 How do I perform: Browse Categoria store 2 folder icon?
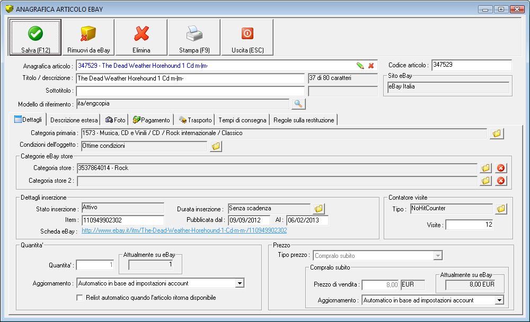(485, 181)
